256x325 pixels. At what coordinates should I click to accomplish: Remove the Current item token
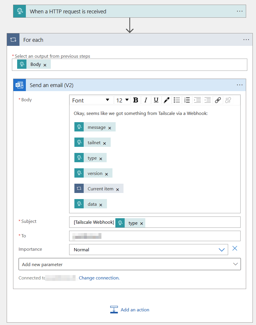pyautogui.click(x=117, y=190)
